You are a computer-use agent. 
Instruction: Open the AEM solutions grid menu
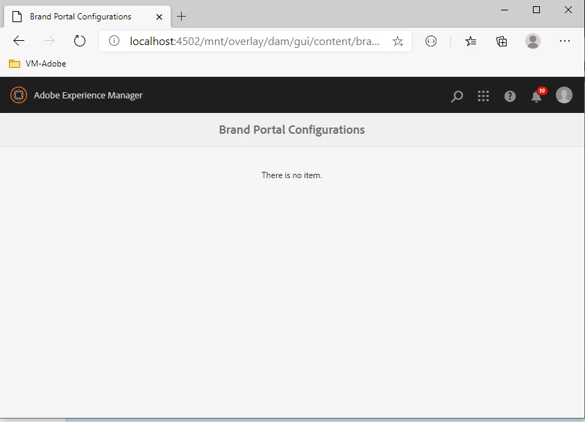483,96
